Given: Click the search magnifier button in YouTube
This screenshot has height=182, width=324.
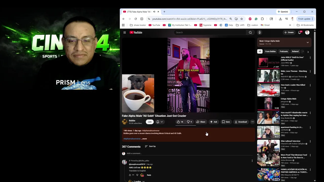Looking at the screenshot, I should [250, 32].
